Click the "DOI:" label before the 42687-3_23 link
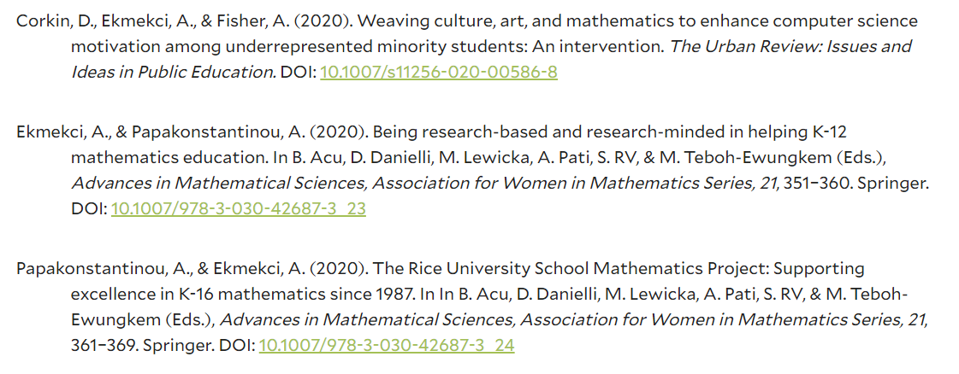 pyautogui.click(x=89, y=208)
